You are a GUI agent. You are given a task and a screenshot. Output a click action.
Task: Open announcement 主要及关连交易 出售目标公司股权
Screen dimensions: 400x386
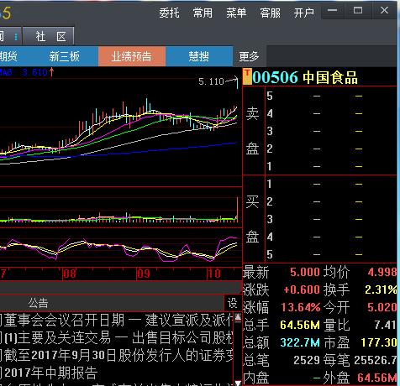tap(117, 337)
